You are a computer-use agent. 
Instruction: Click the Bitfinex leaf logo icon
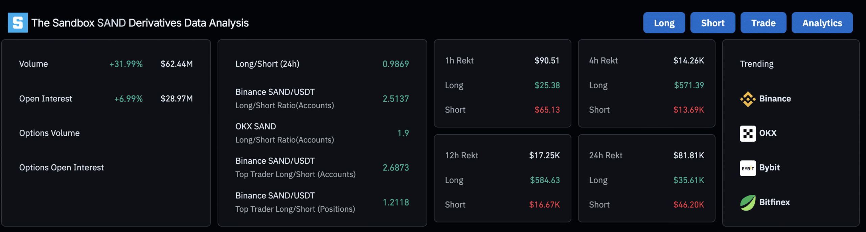pyautogui.click(x=748, y=203)
